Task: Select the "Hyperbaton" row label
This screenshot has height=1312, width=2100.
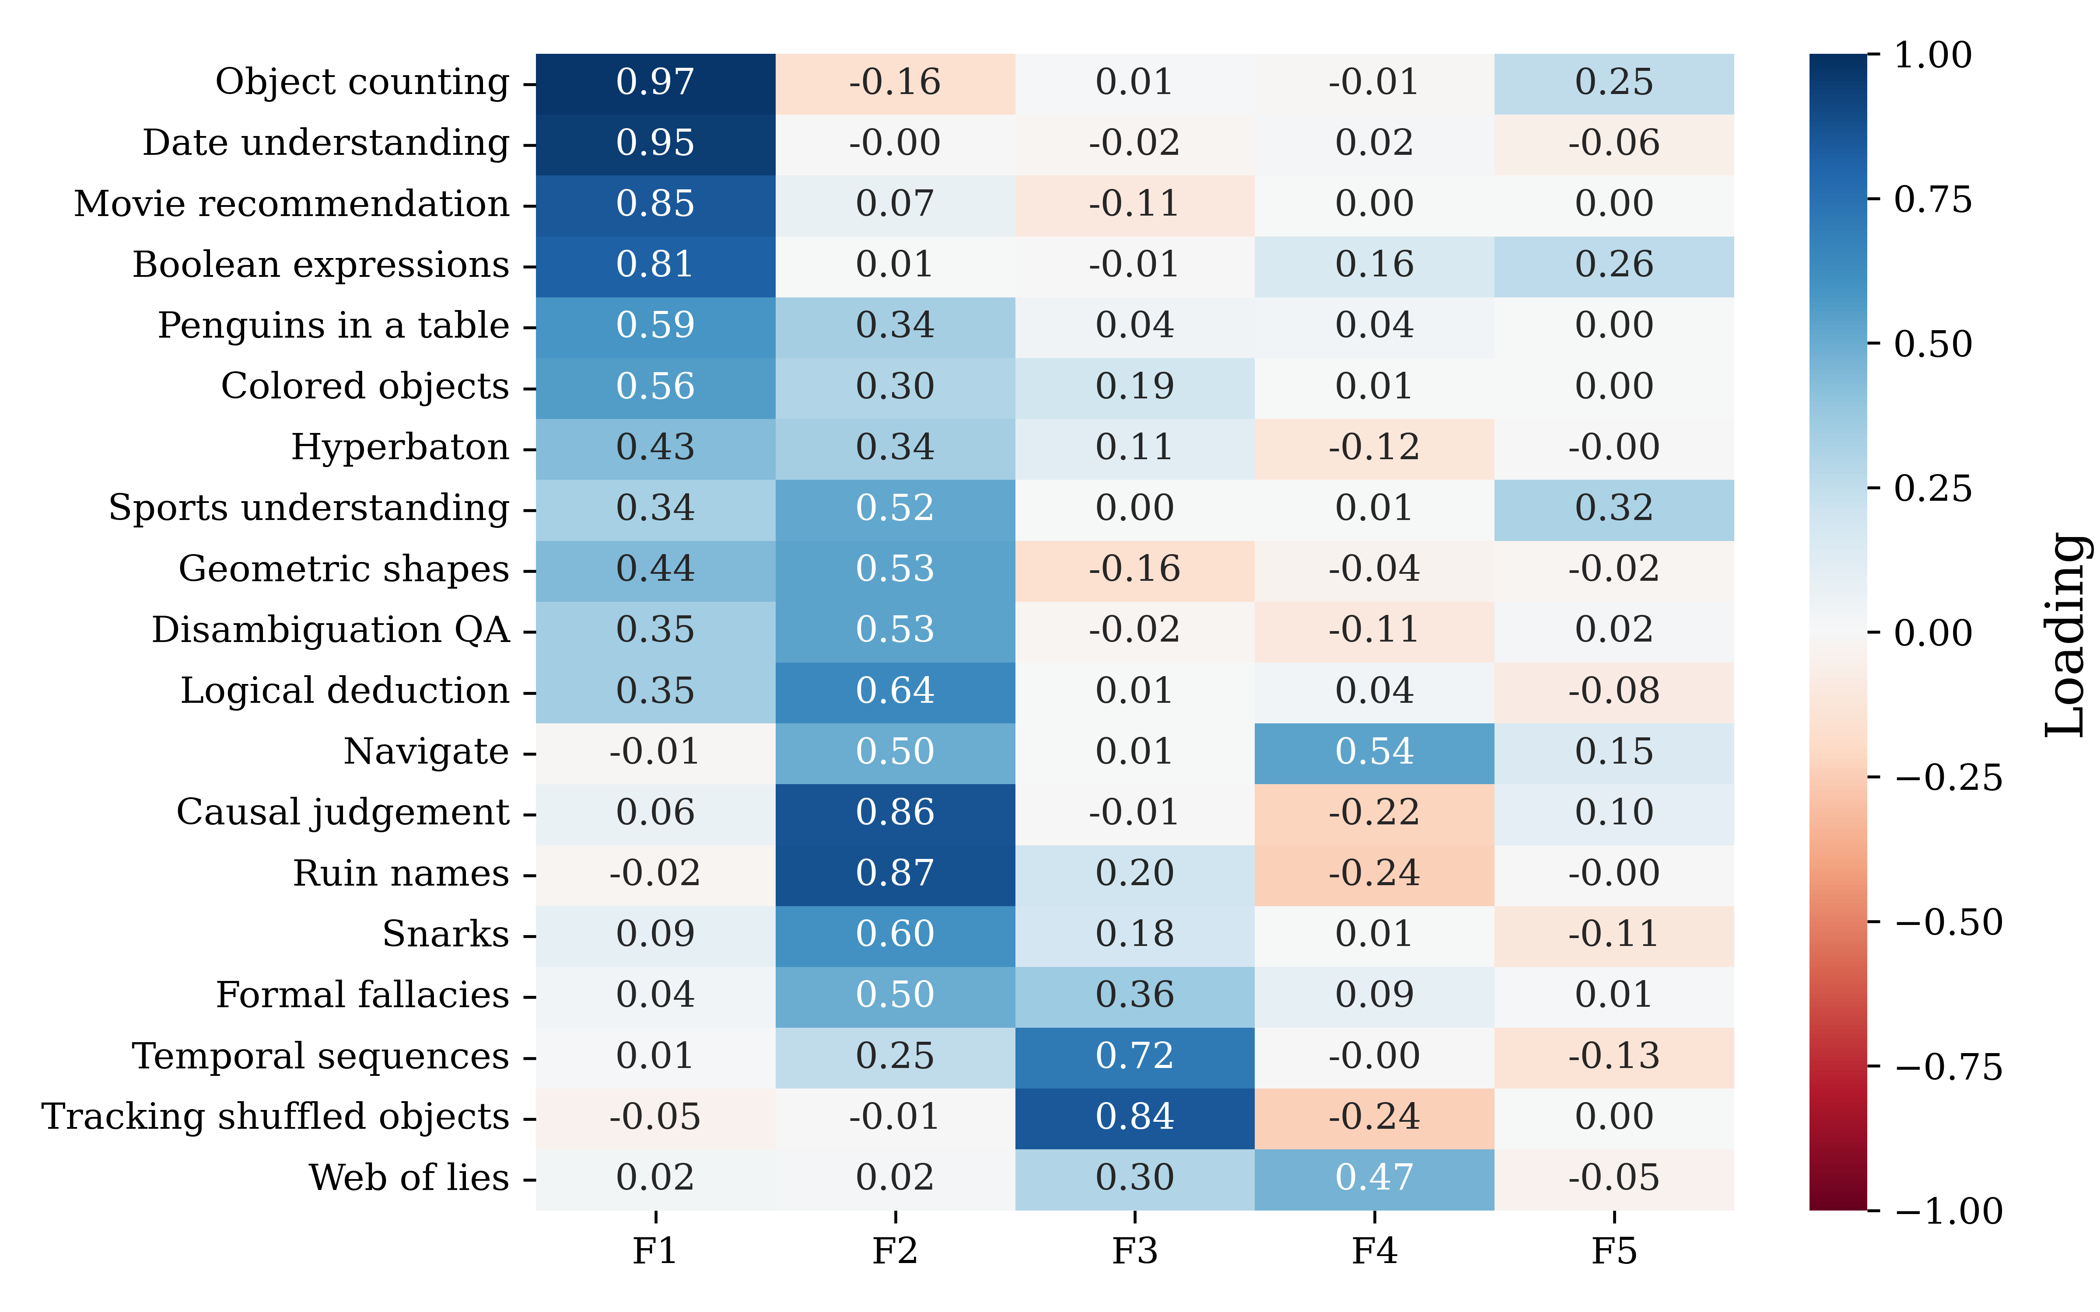Action: tap(400, 448)
